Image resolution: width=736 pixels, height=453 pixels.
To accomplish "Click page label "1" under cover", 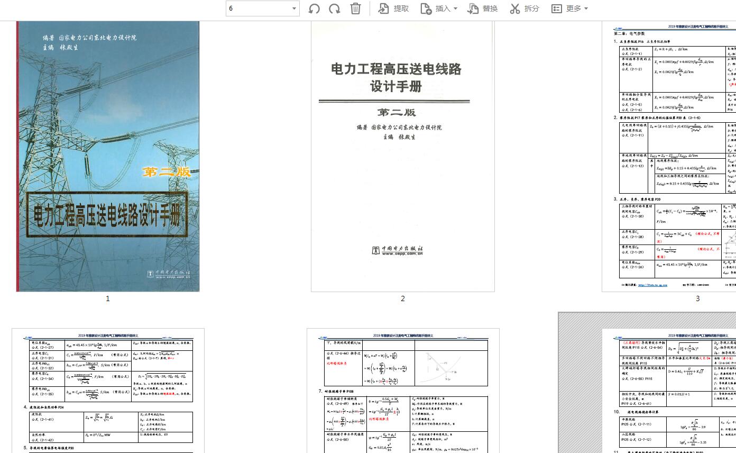I will tap(108, 298).
